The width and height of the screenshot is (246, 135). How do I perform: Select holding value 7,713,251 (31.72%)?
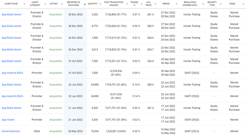pos(116,61)
